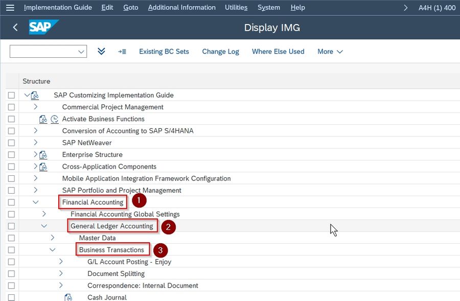
Task: Open the Utilities menu
Action: pos(236,7)
